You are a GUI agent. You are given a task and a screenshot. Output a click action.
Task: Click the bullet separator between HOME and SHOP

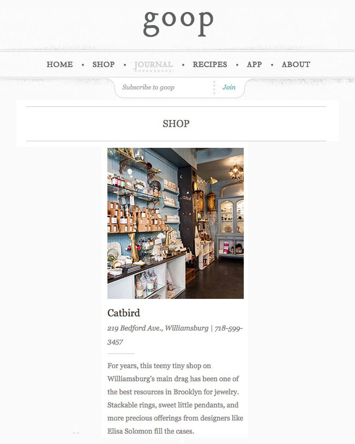click(x=83, y=65)
